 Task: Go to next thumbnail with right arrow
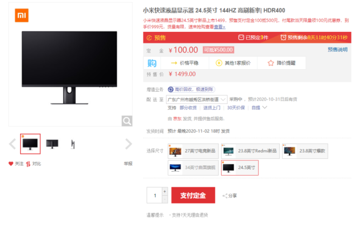[x=128, y=144]
